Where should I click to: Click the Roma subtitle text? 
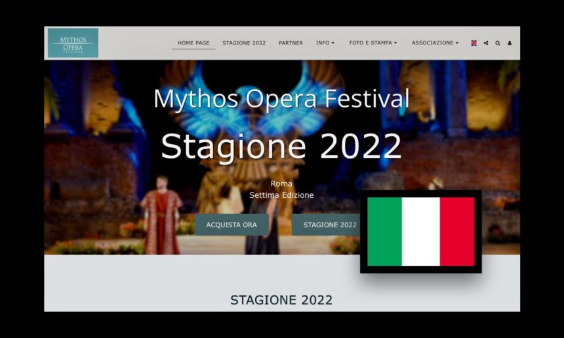(x=281, y=183)
